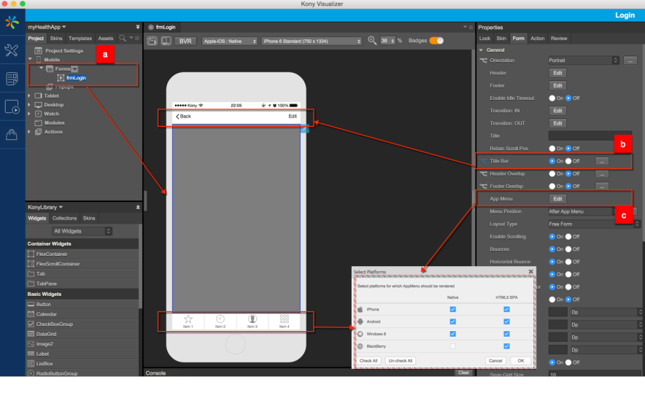Pin the myHealthApp project panel

[x=137, y=27]
